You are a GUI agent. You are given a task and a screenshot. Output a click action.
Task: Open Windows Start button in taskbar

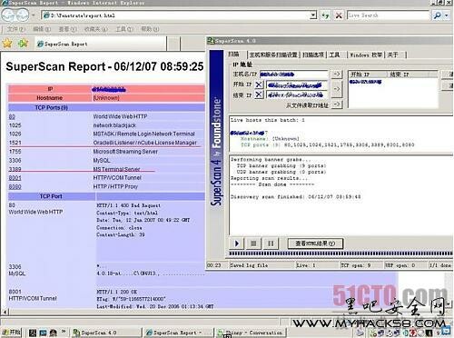[x=11, y=333]
